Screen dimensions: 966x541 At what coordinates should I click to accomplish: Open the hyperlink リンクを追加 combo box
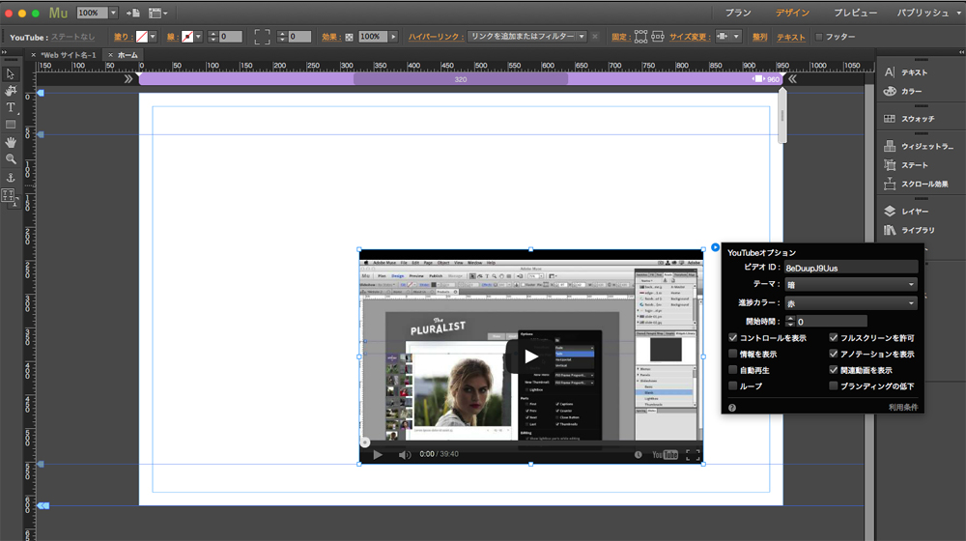526,37
